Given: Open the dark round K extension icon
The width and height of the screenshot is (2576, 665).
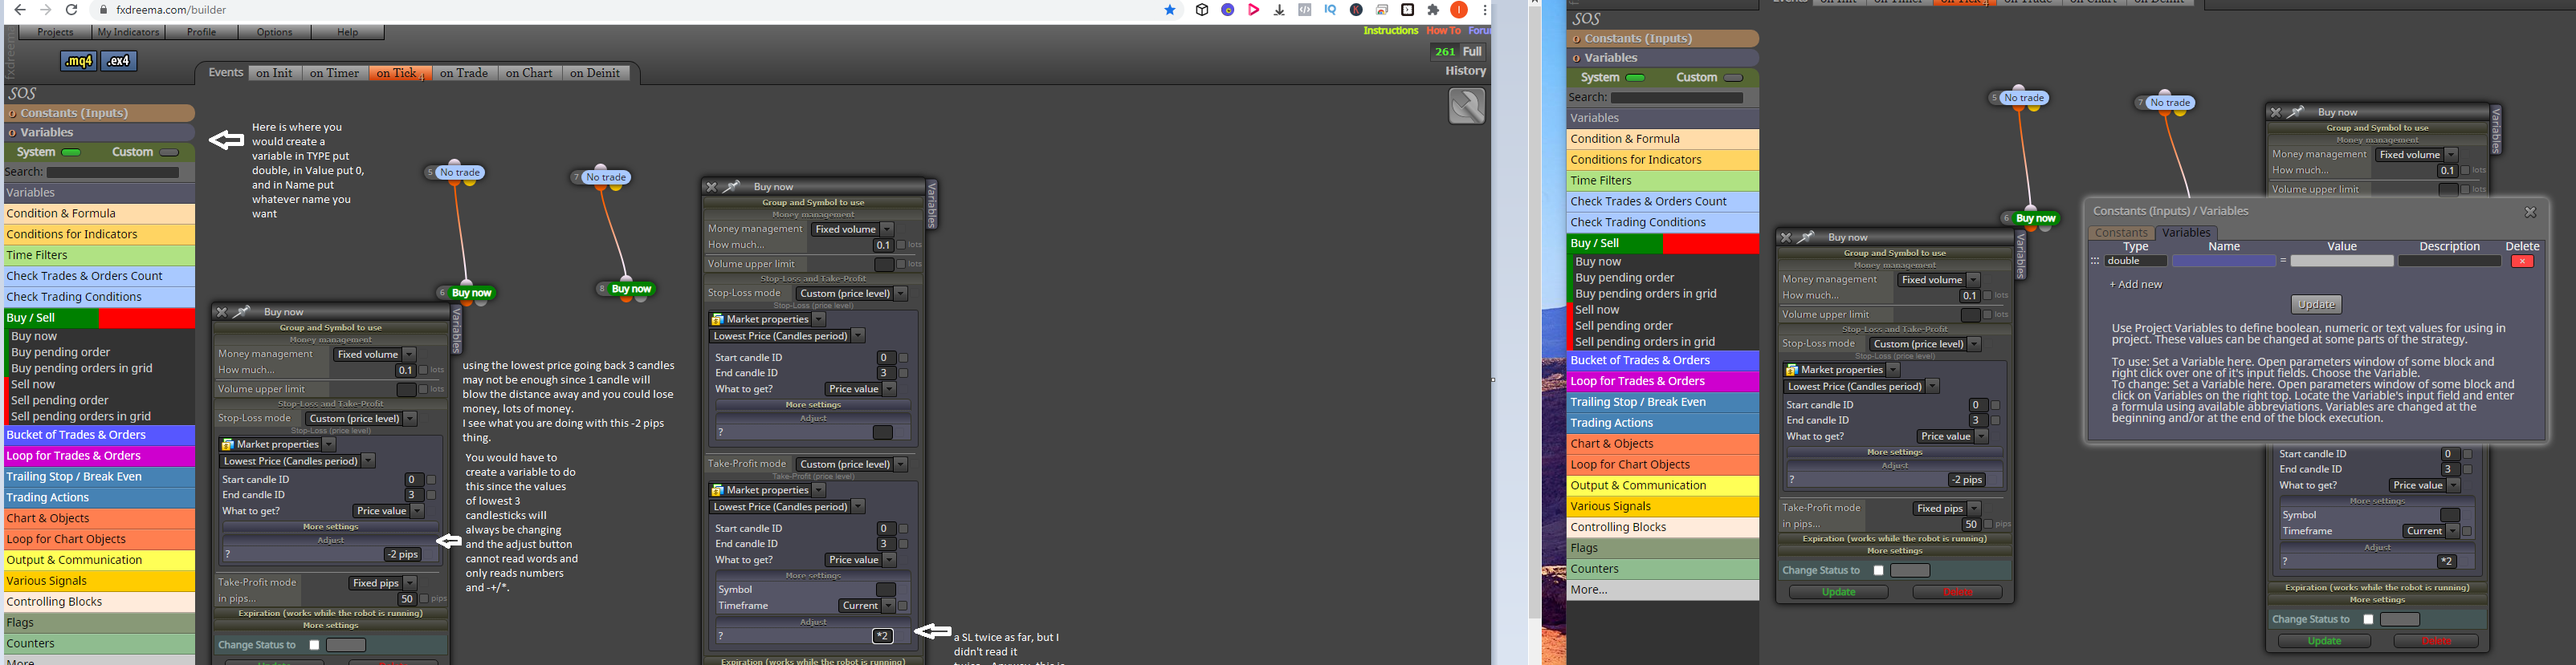Looking at the screenshot, I should pyautogui.click(x=1356, y=10).
